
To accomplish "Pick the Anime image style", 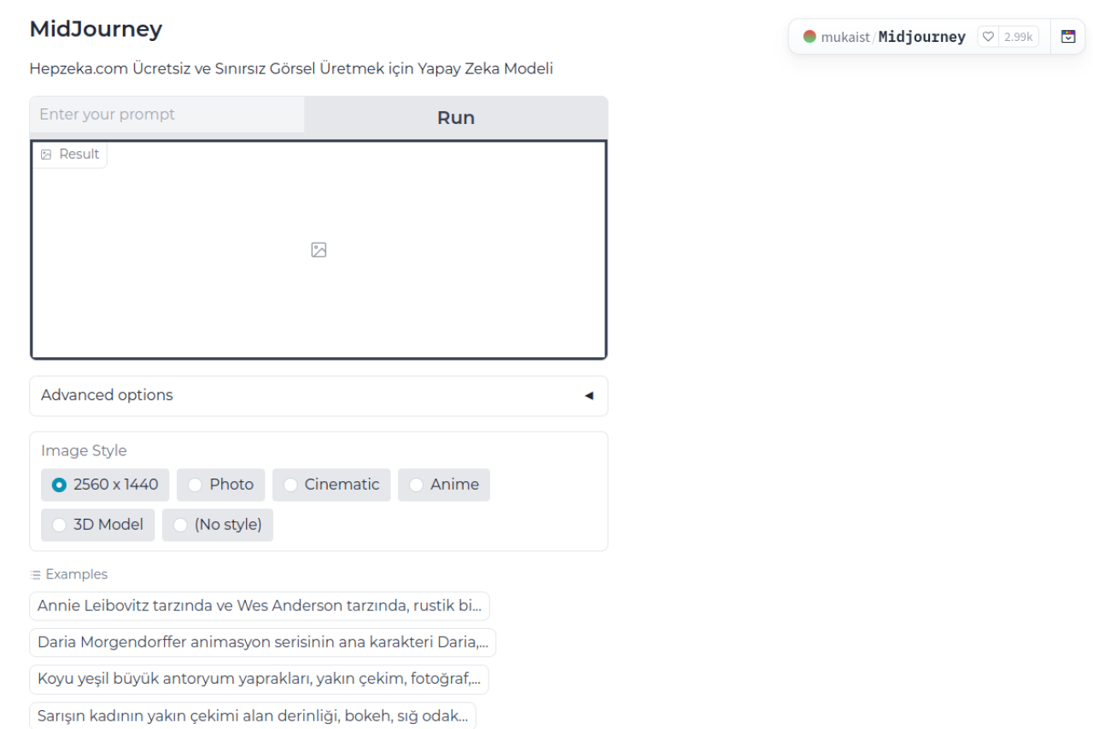I will tap(444, 485).
